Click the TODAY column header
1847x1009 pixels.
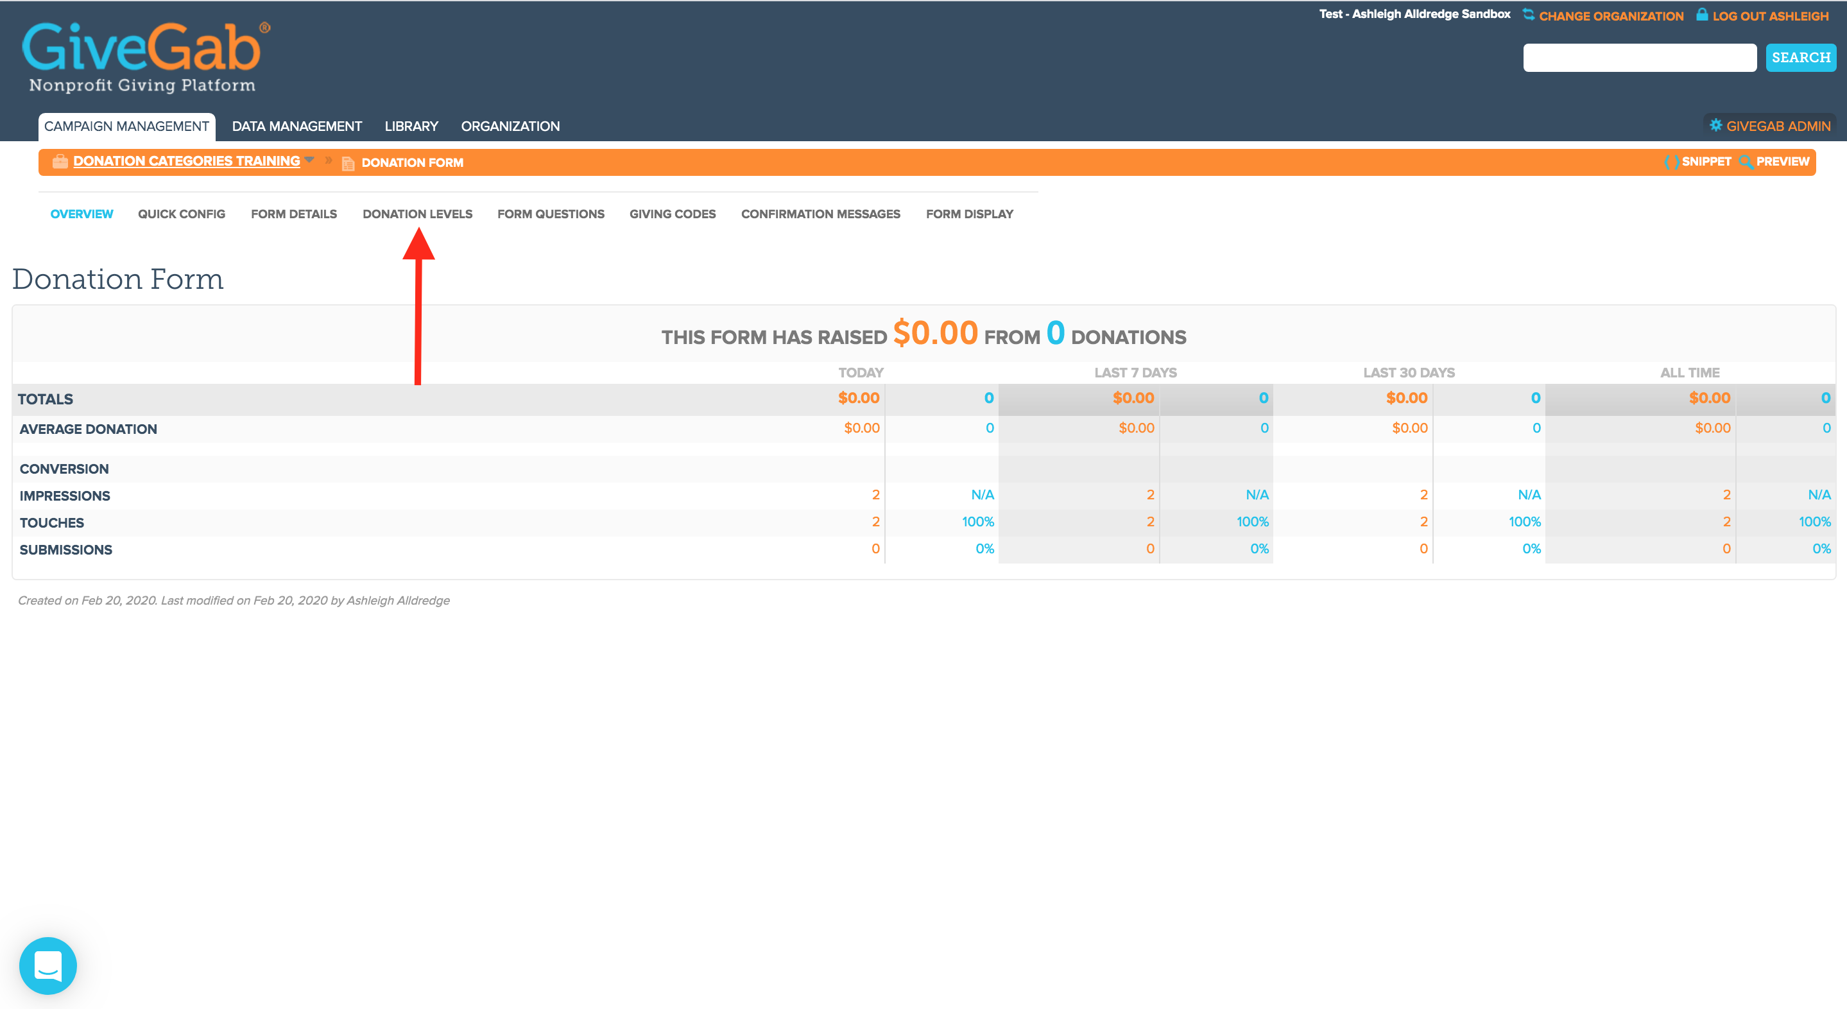(x=861, y=372)
